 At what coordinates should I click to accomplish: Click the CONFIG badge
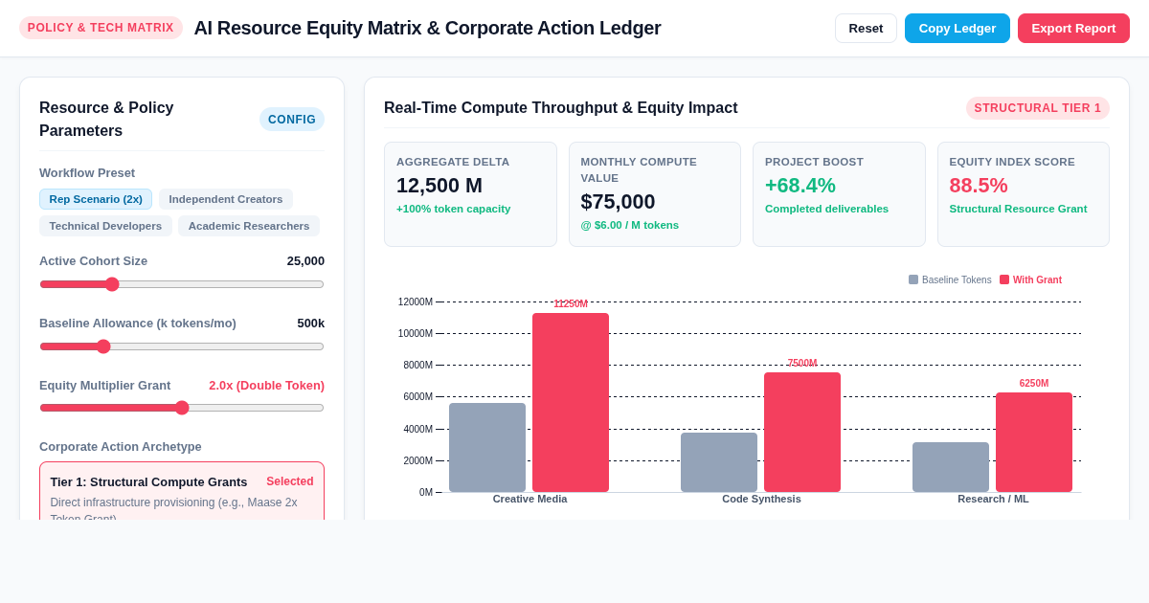[292, 120]
